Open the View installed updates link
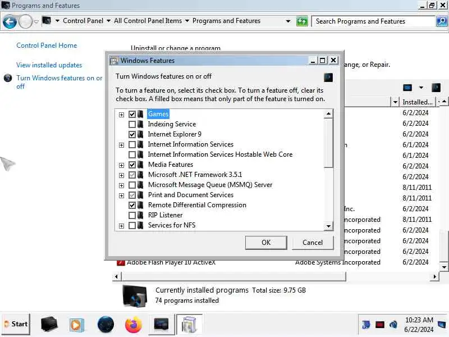Viewport: 449px width, 337px height. (x=49, y=65)
